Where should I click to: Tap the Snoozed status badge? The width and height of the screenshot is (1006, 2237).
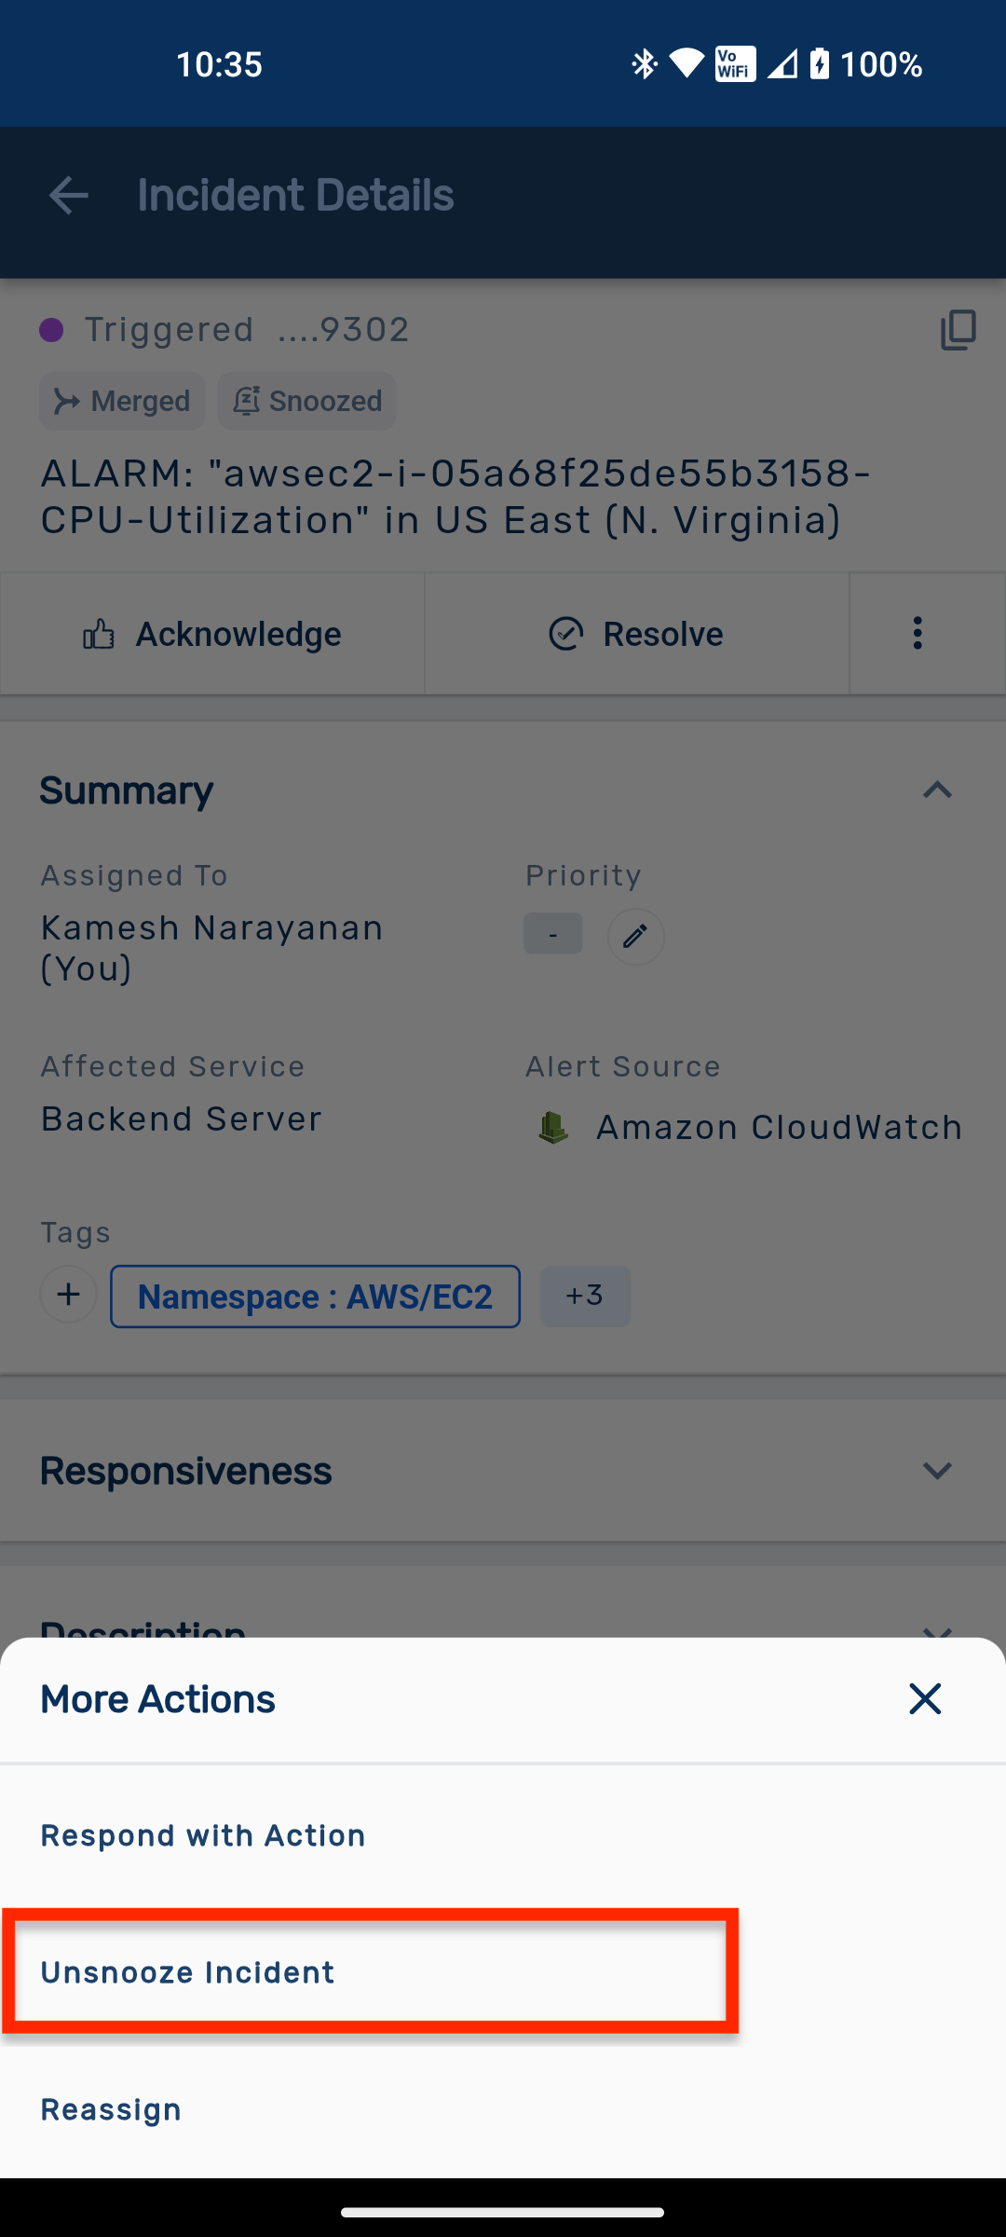(306, 402)
